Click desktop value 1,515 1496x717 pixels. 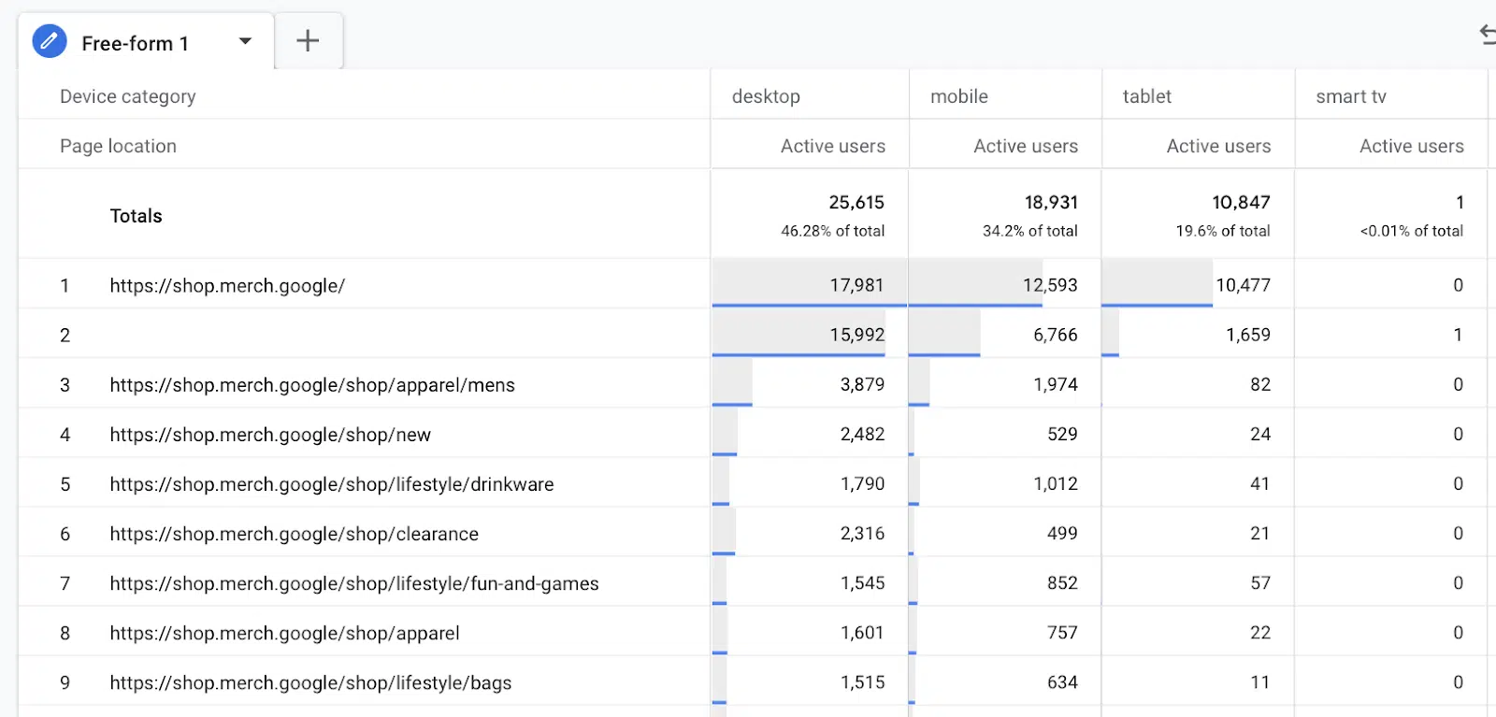point(862,681)
